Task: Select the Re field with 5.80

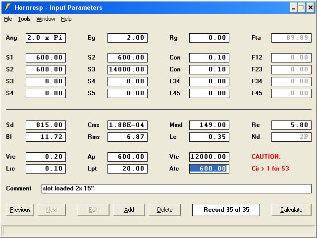Action: tap(291, 125)
